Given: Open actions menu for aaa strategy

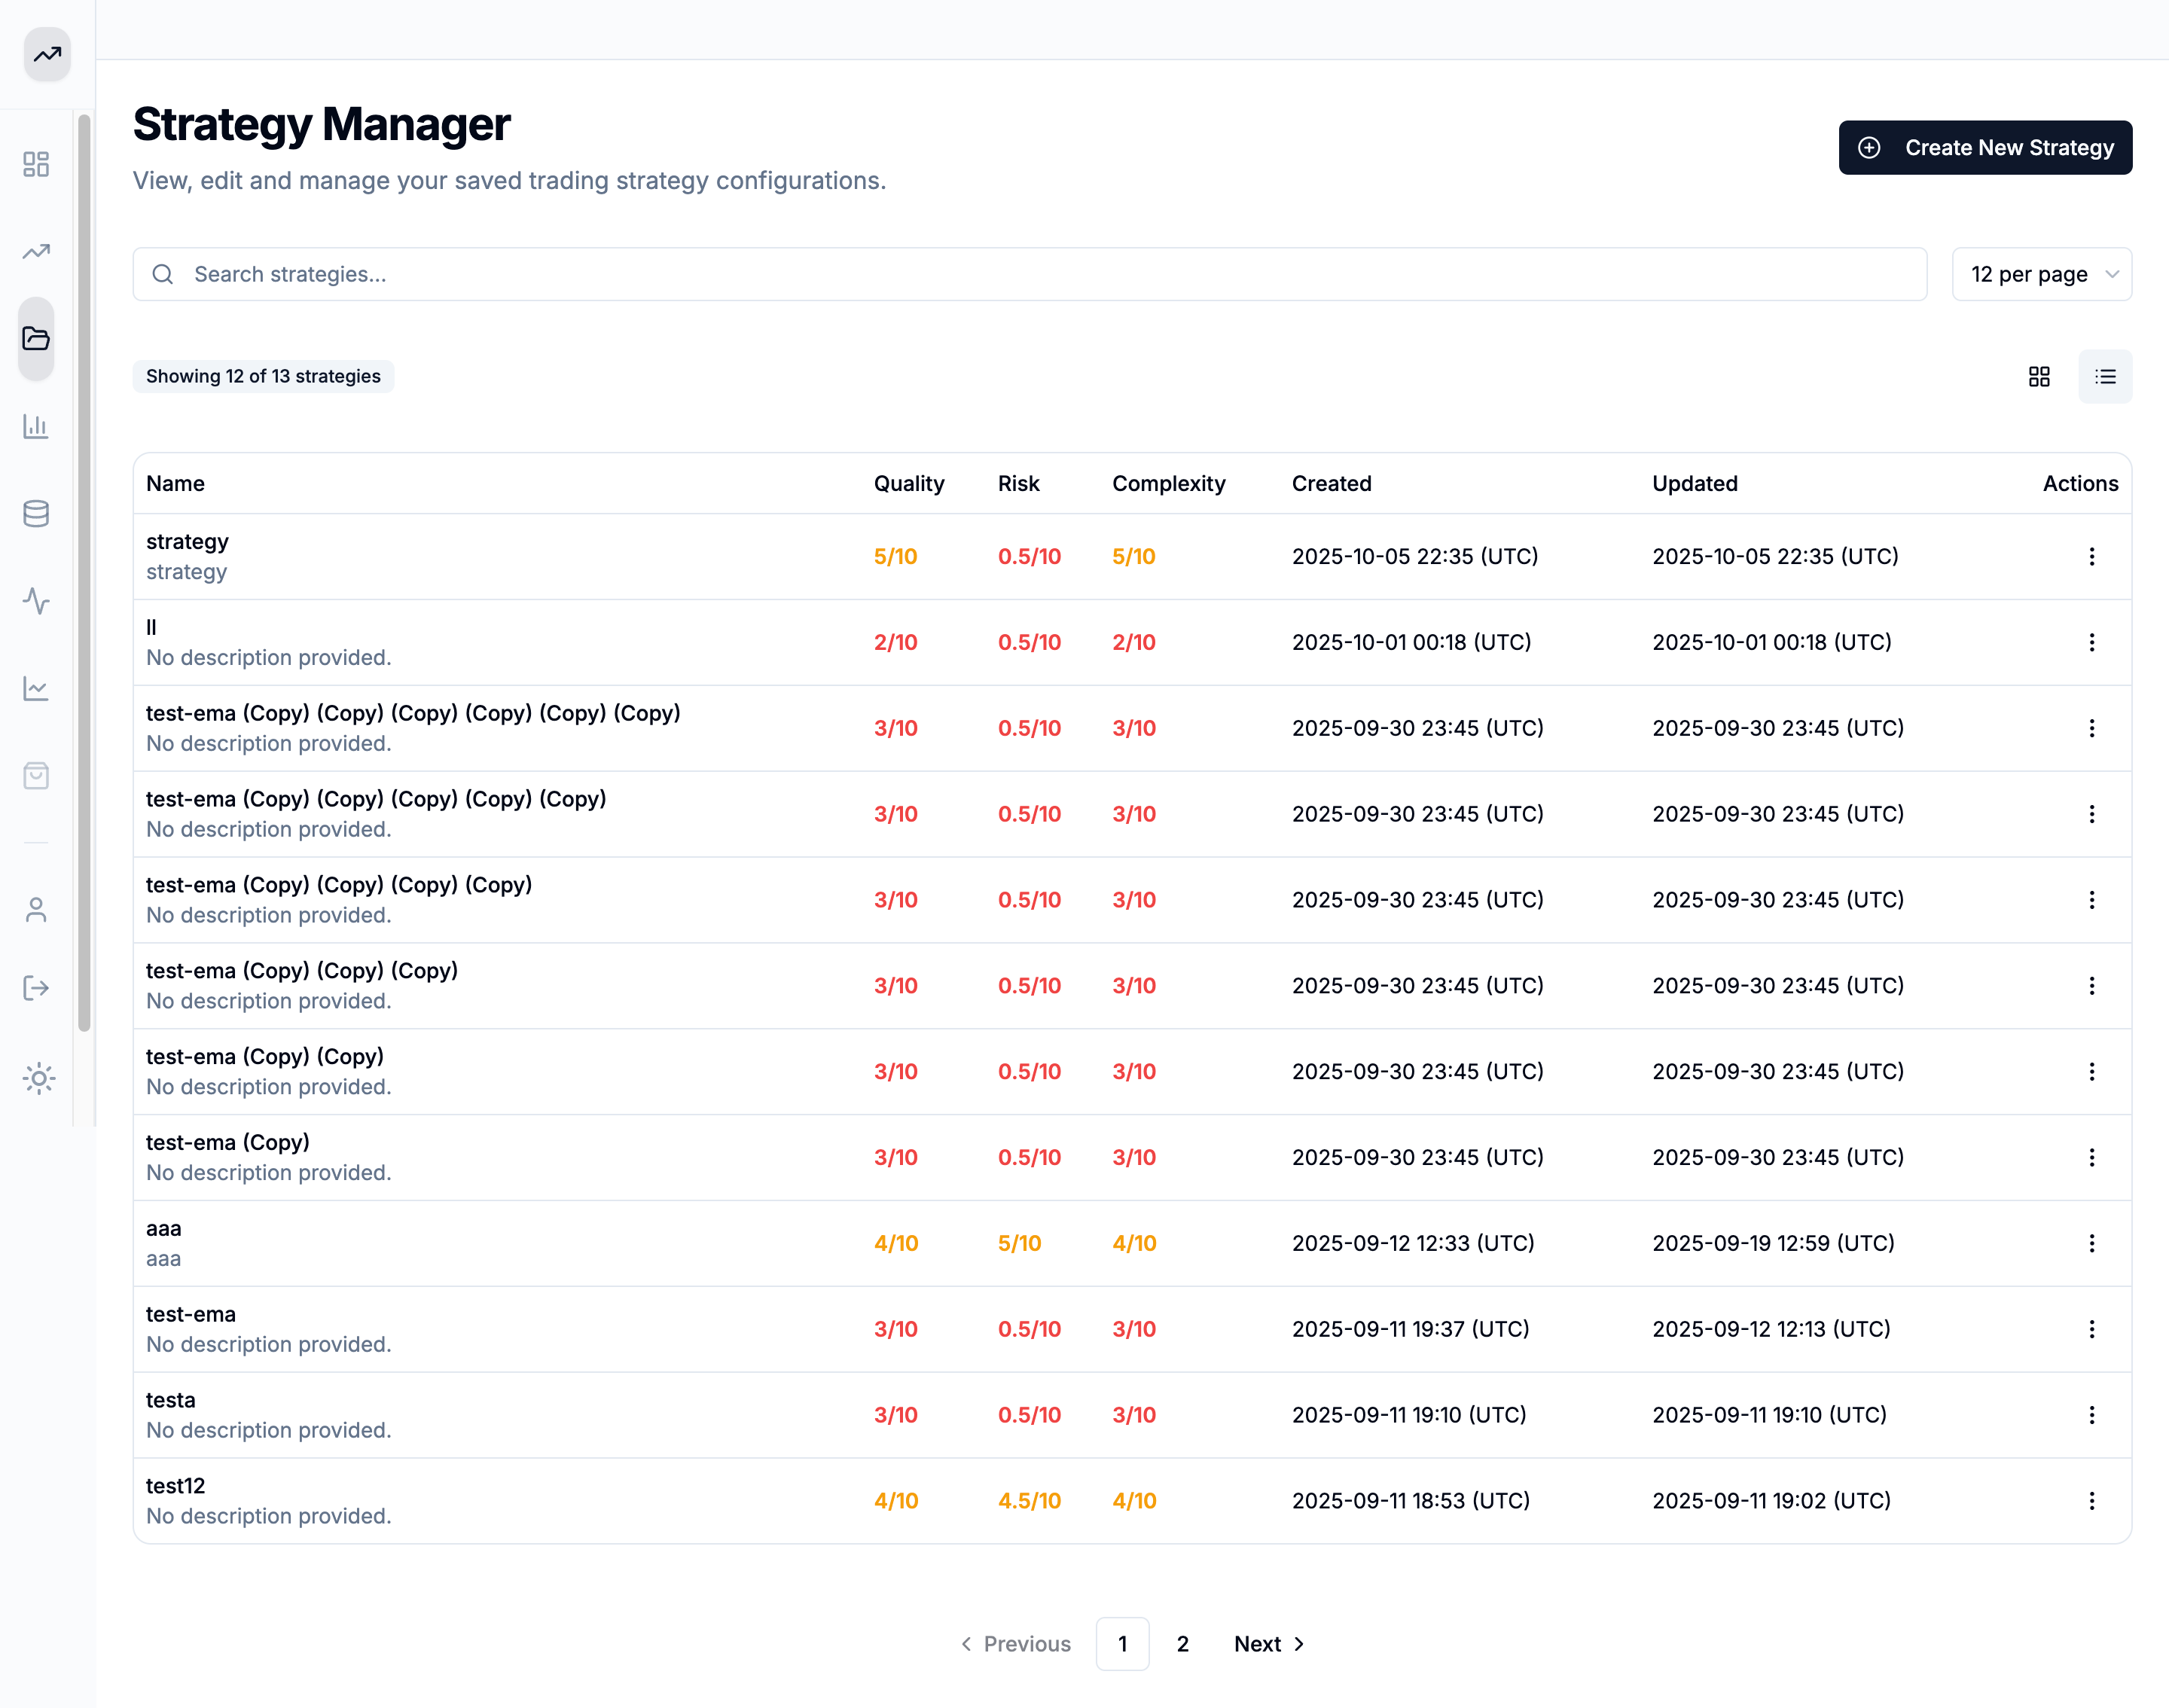Looking at the screenshot, I should (2091, 1243).
